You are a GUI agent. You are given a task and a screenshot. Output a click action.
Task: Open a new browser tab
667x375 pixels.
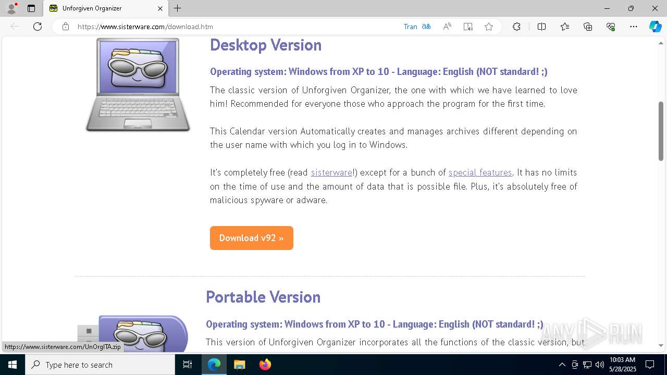pos(178,8)
